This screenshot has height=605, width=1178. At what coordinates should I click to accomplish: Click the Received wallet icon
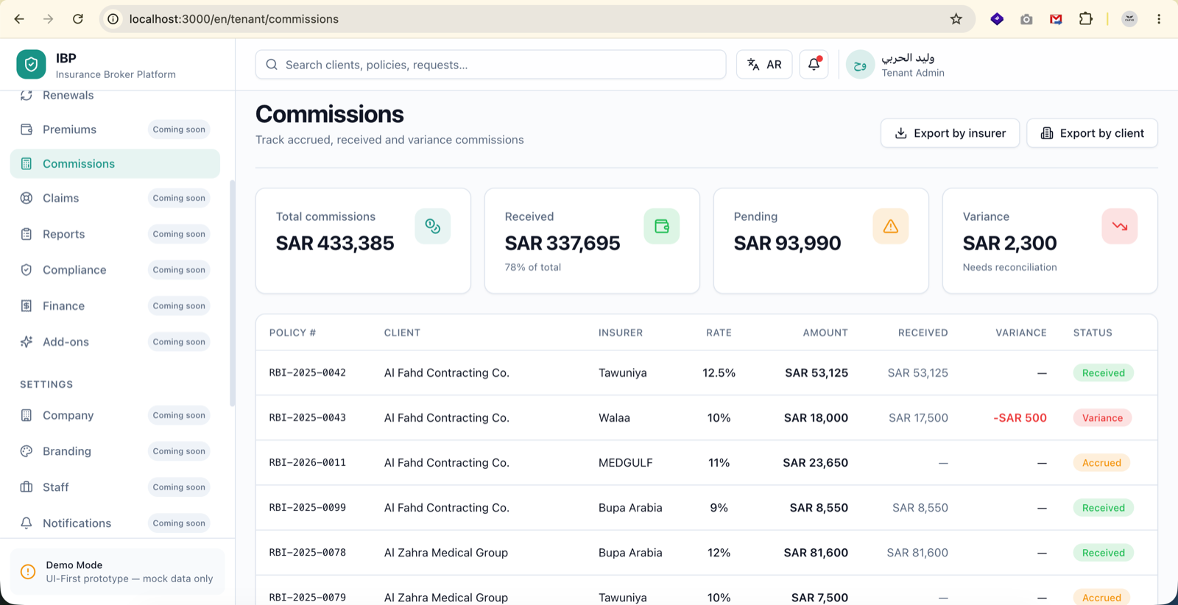661,226
